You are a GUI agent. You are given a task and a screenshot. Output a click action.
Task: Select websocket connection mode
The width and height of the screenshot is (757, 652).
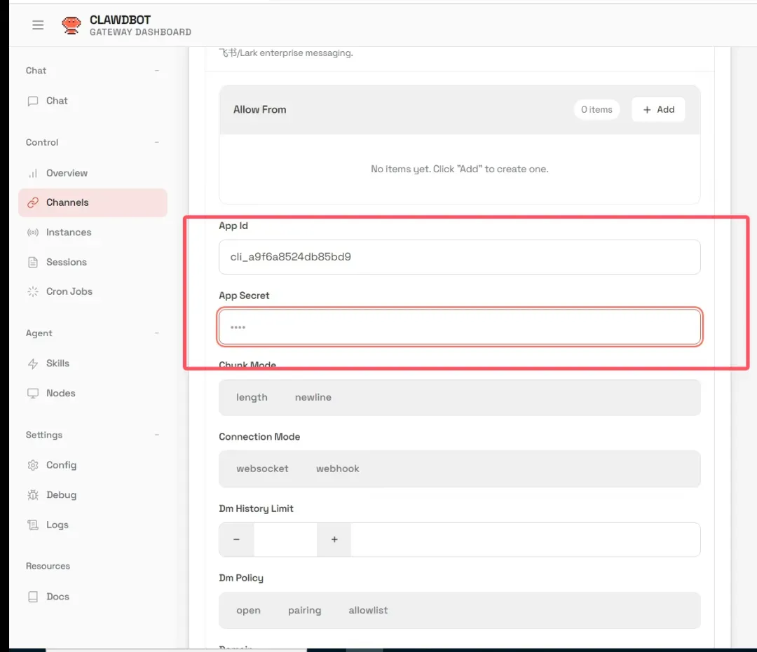click(x=262, y=469)
